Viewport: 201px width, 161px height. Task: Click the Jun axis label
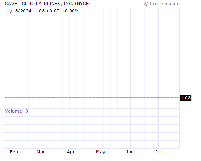click(130, 152)
